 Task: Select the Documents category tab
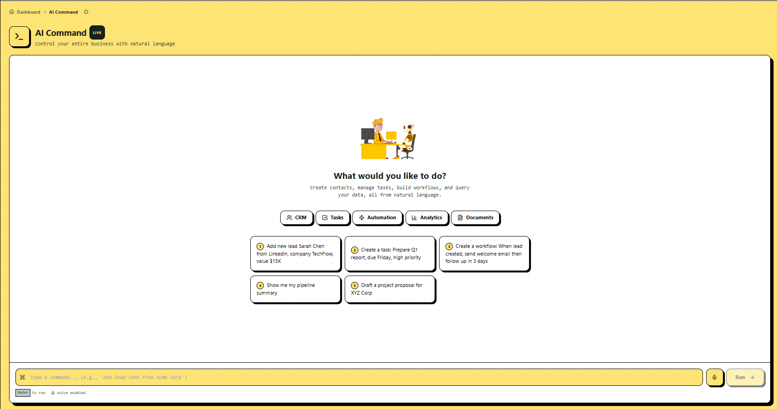(x=475, y=218)
